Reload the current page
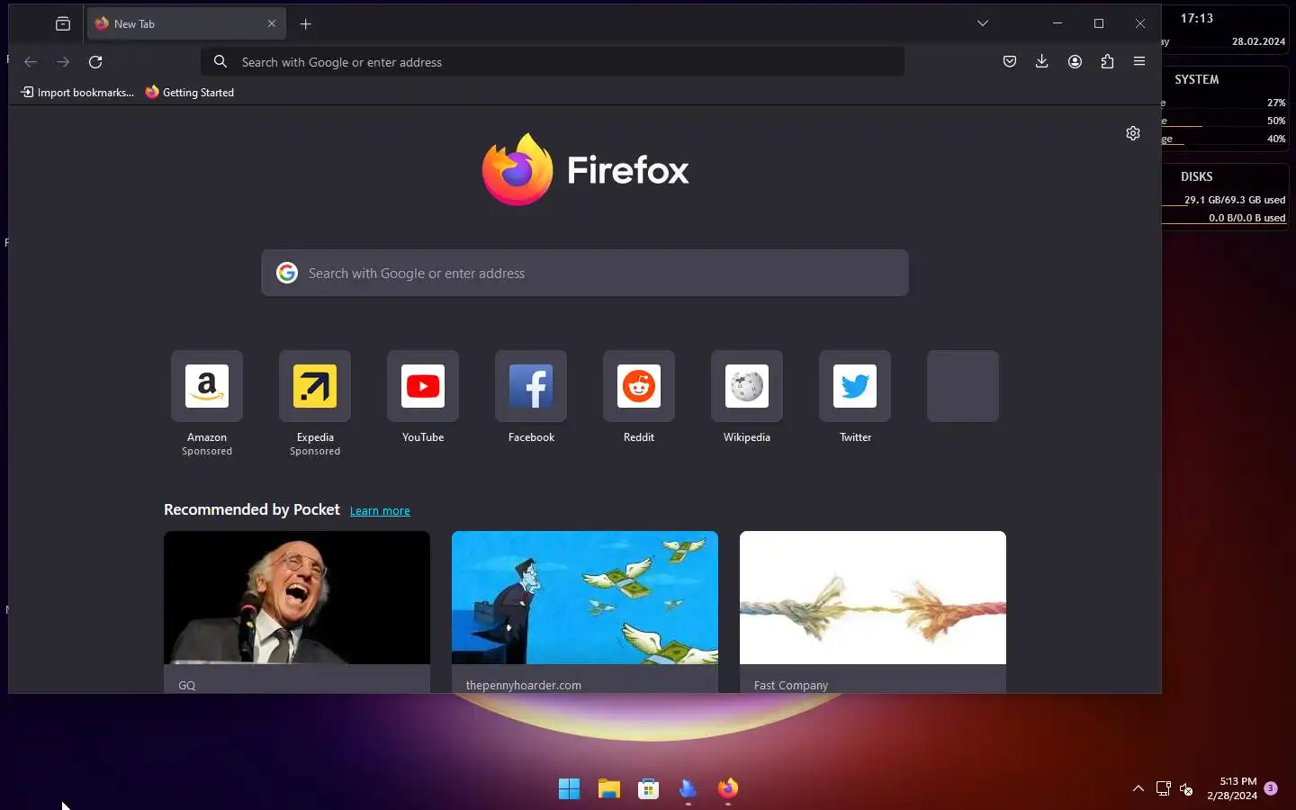This screenshot has width=1296, height=810. (x=95, y=62)
